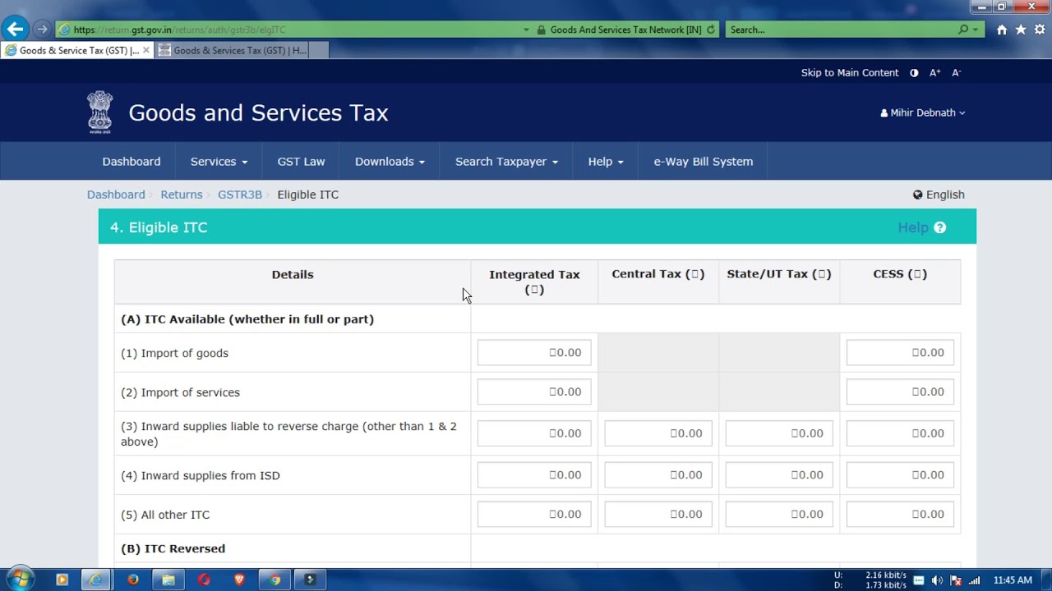The image size is (1052, 591).
Task: Open a new blank browser tab
Action: [x=319, y=50]
